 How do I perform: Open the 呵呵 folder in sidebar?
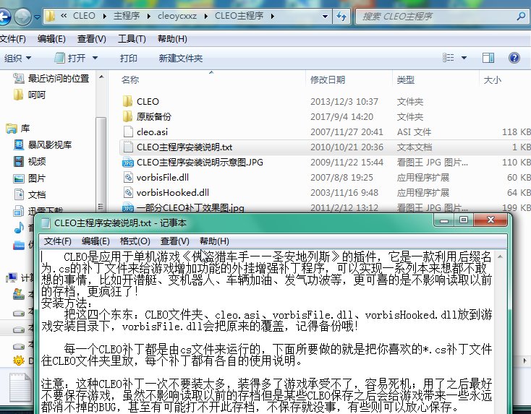[37, 95]
